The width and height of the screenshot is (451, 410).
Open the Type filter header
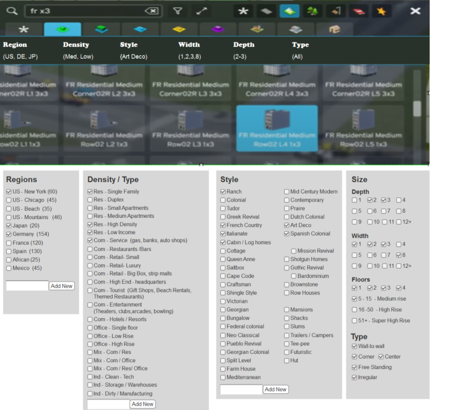[300, 45]
